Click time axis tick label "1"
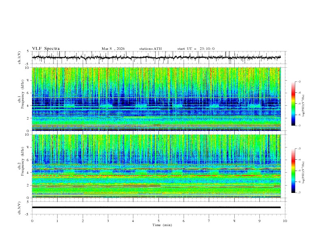Viewport: 321px width, 248px height. click(57, 221)
